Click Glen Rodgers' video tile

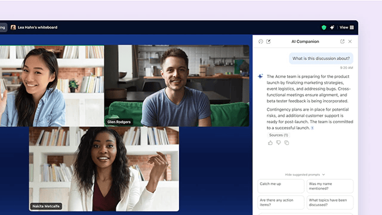177,86
